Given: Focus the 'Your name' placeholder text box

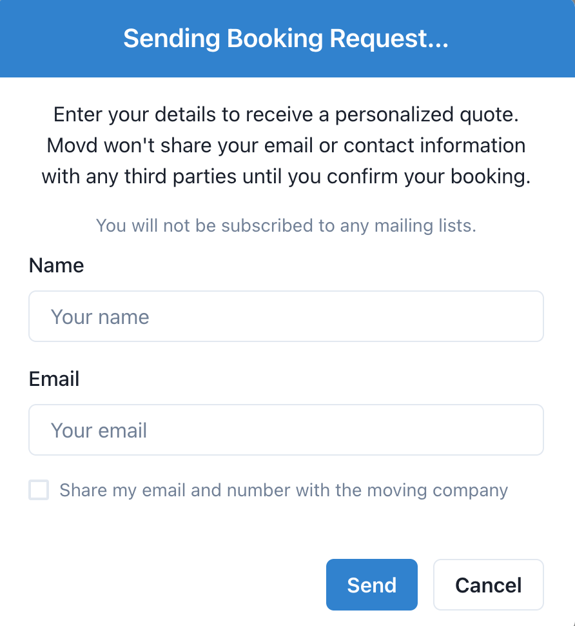Looking at the screenshot, I should pyautogui.click(x=286, y=316).
